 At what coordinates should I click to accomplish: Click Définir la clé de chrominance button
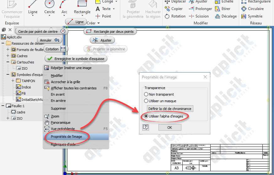tap(170, 109)
